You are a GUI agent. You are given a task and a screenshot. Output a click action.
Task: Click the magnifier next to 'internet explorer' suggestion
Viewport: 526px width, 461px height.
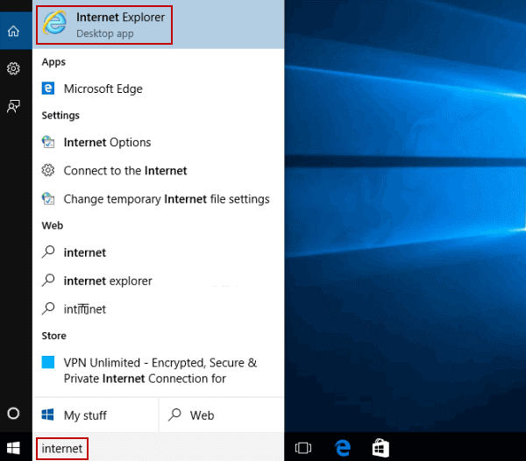tap(48, 280)
